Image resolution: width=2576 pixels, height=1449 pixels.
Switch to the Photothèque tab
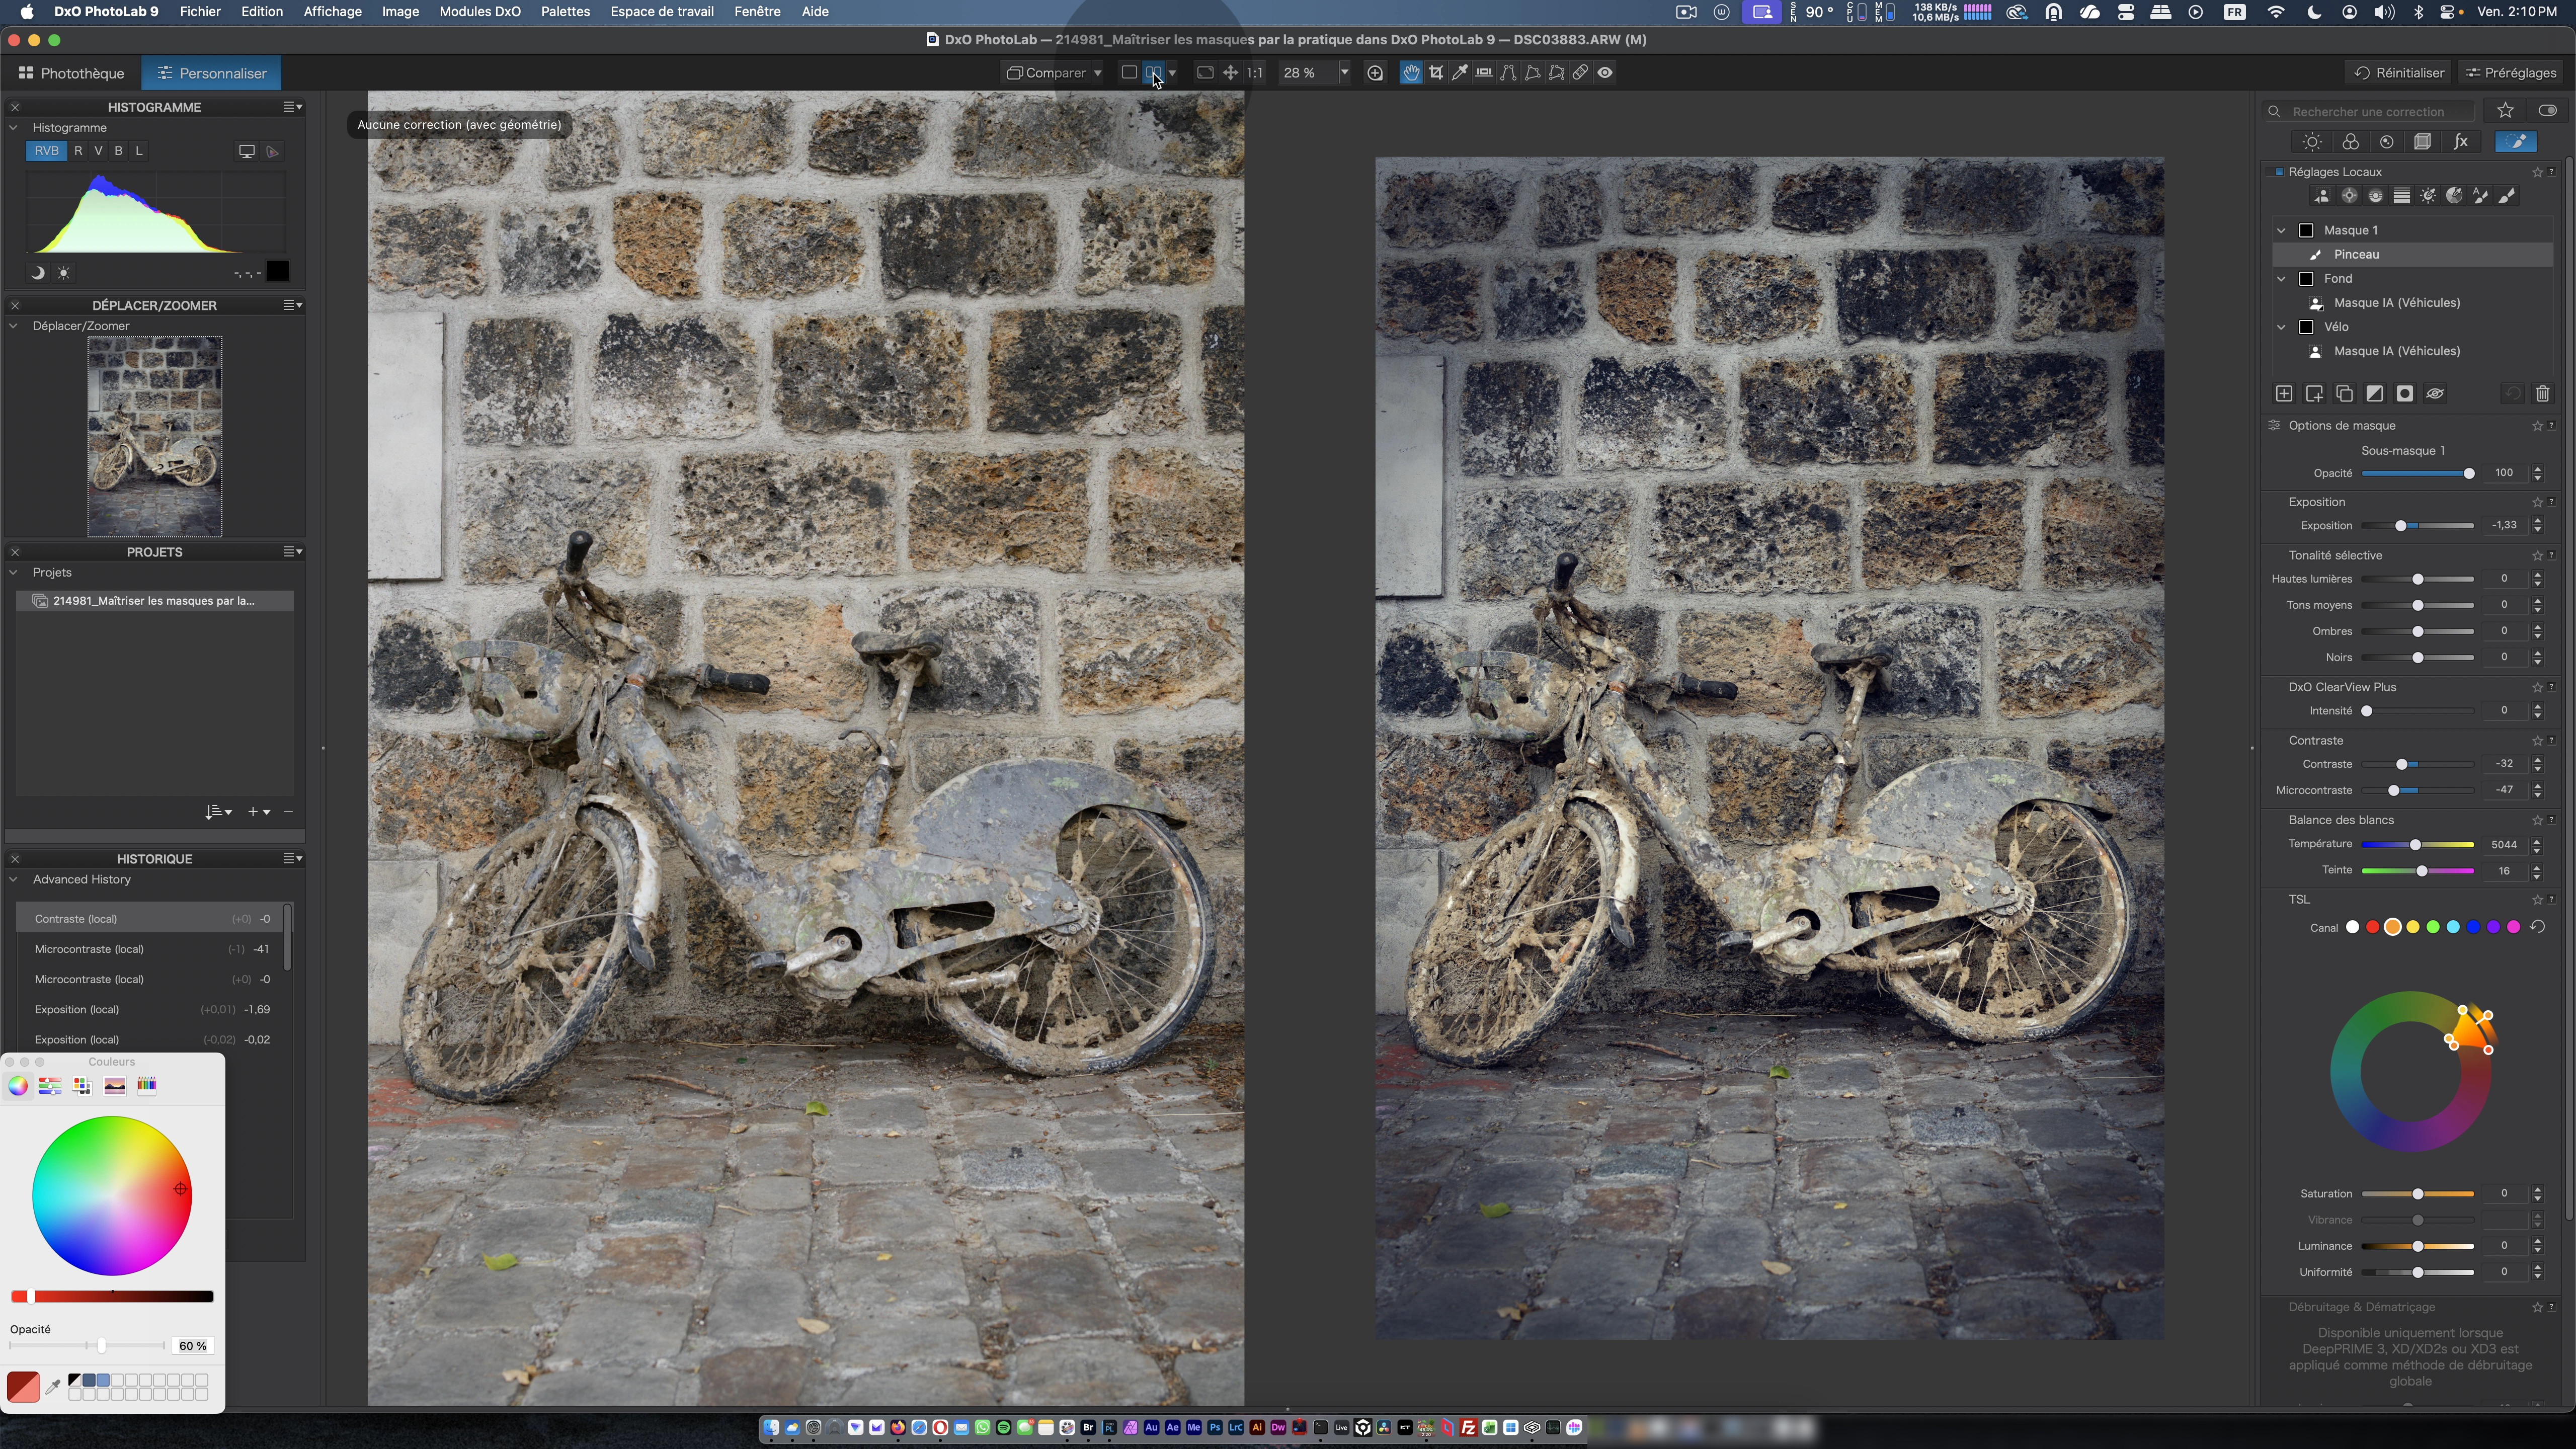click(71, 73)
